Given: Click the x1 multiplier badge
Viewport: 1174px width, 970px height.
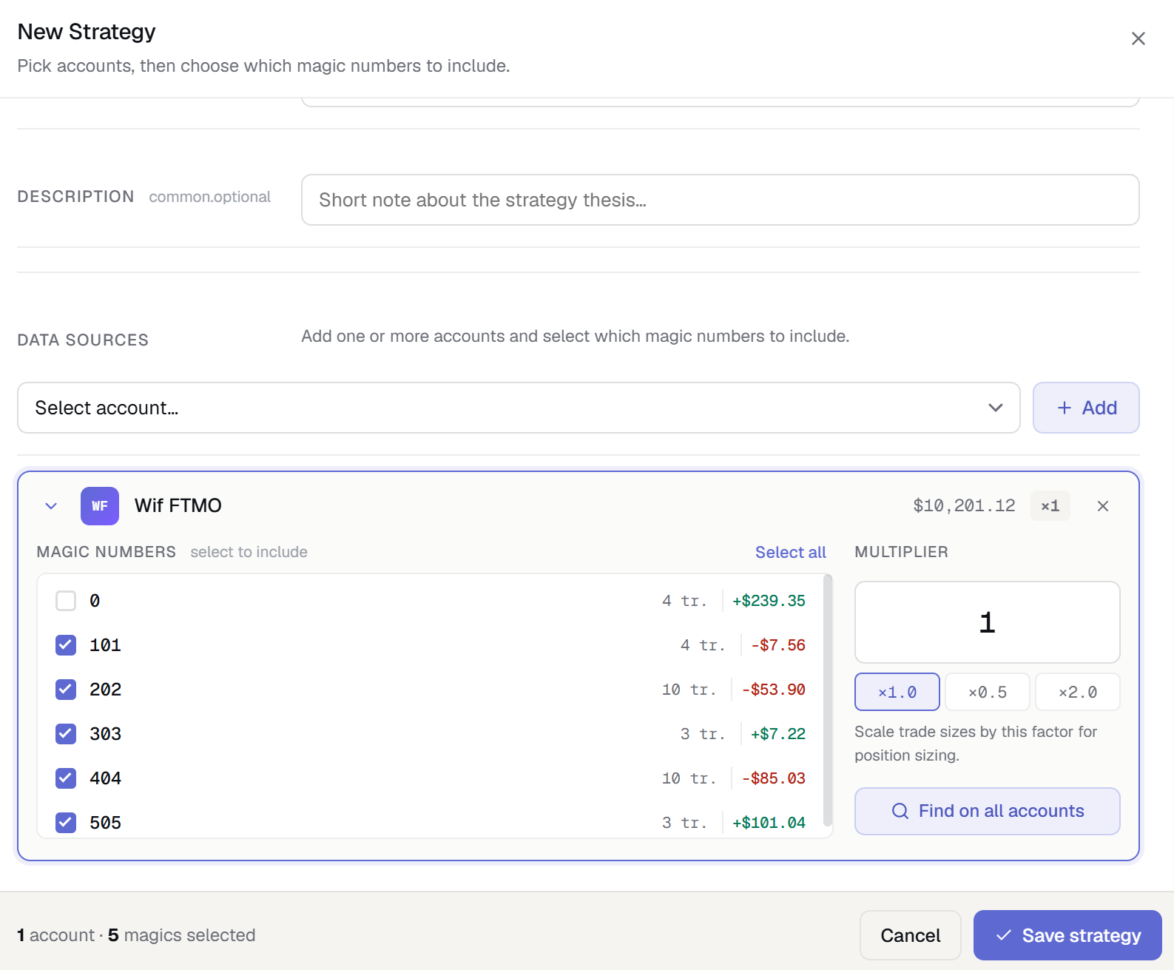Looking at the screenshot, I should (1050, 506).
